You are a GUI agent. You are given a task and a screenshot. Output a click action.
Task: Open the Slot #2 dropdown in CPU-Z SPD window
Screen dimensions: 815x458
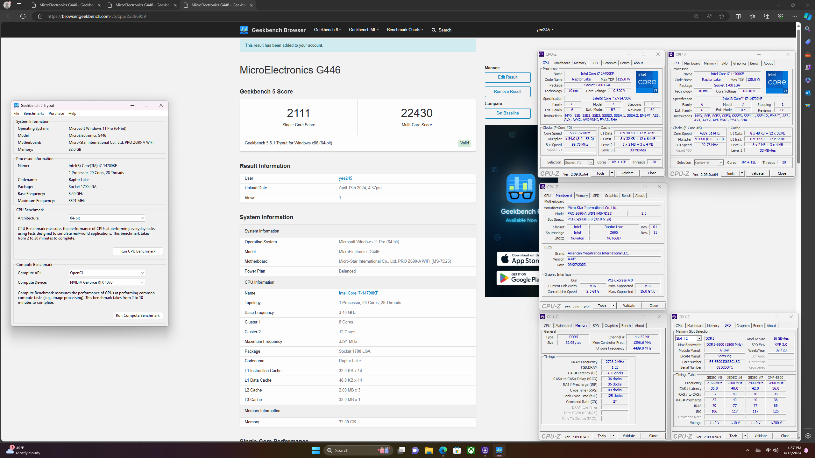(x=688, y=338)
